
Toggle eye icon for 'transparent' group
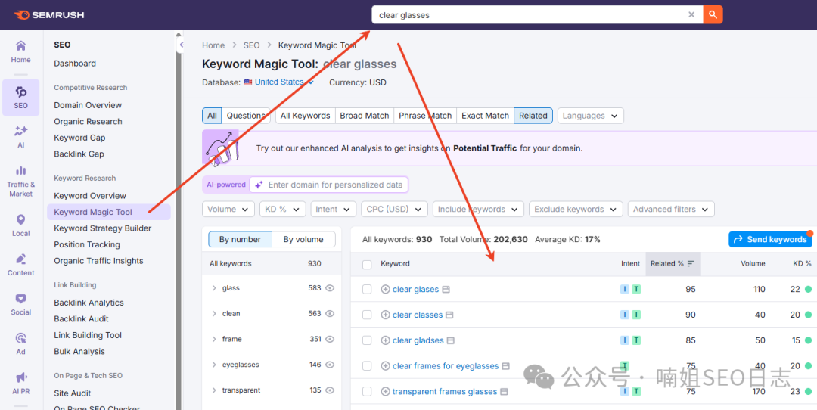[330, 390]
